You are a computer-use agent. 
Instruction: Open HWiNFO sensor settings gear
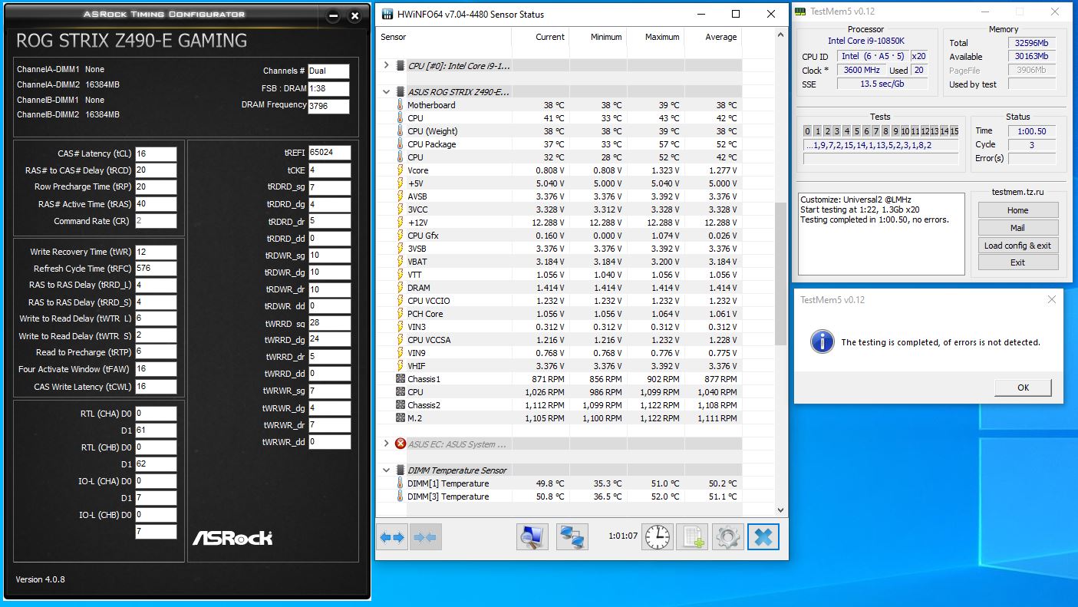coord(728,537)
